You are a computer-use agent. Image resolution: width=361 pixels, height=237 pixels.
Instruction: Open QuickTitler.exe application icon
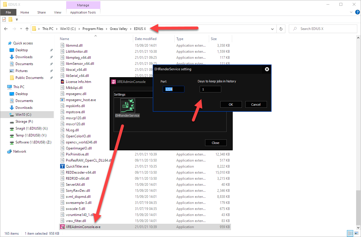(63, 166)
